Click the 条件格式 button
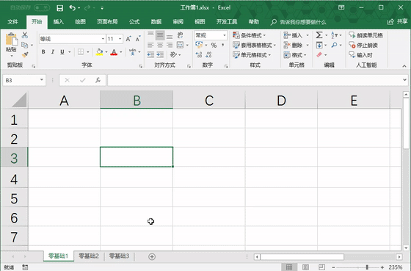 pos(250,35)
